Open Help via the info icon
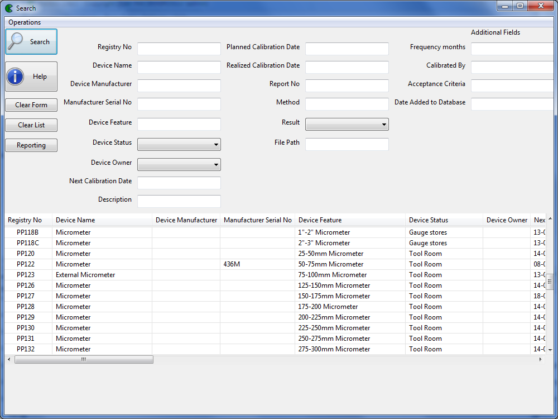The image size is (558, 419). pos(31,76)
